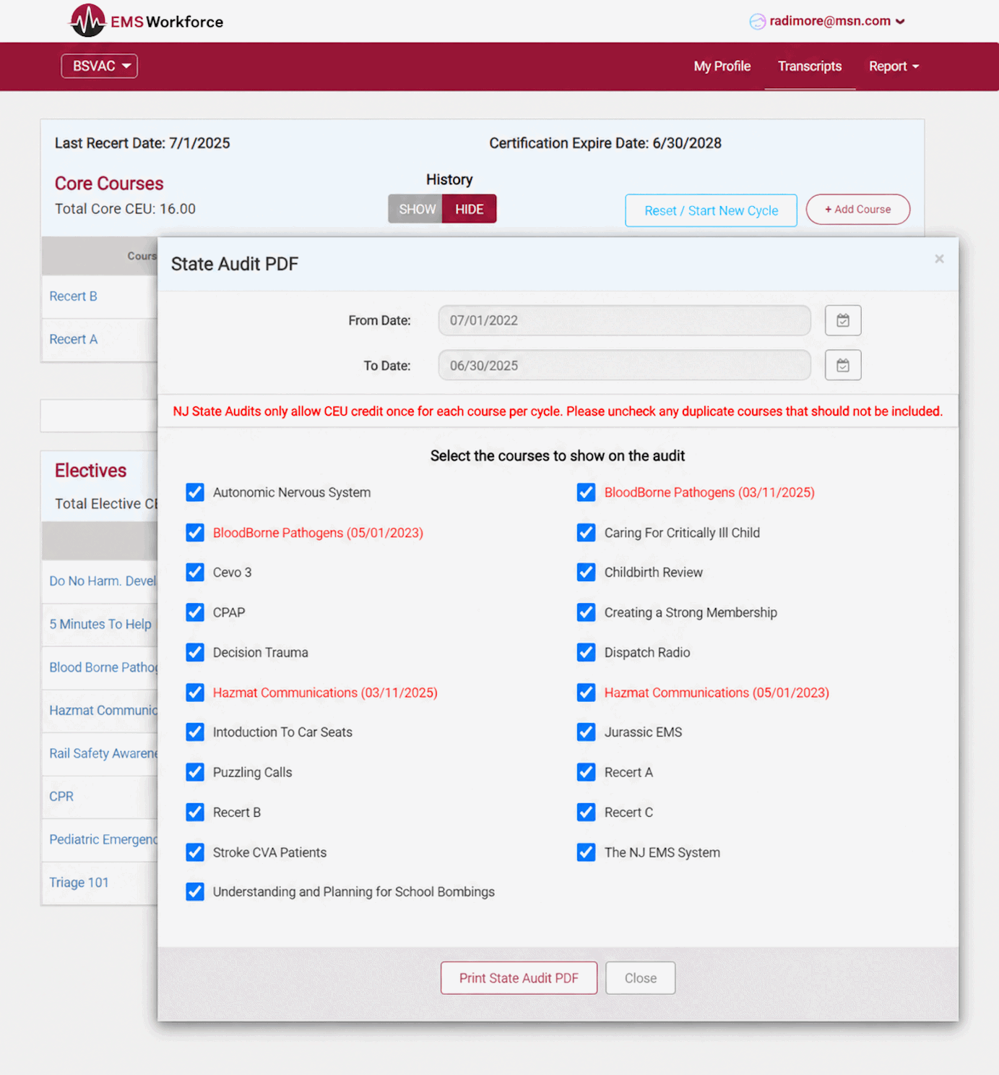Close the State Audit PDF dialog with X
Image resolution: width=999 pixels, height=1075 pixels.
[x=939, y=259]
